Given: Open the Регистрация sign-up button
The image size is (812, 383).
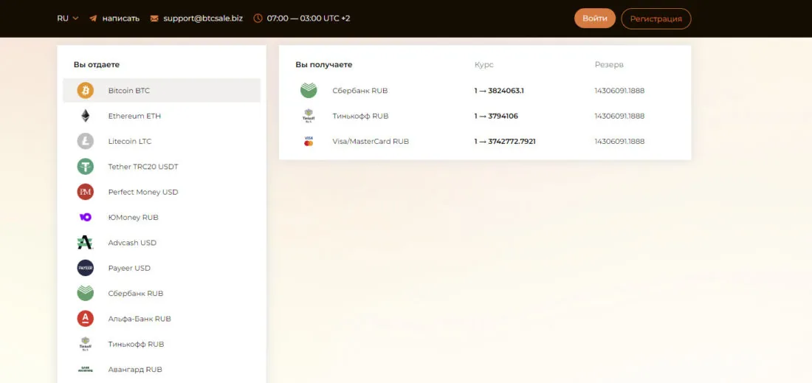Looking at the screenshot, I should pos(656,18).
